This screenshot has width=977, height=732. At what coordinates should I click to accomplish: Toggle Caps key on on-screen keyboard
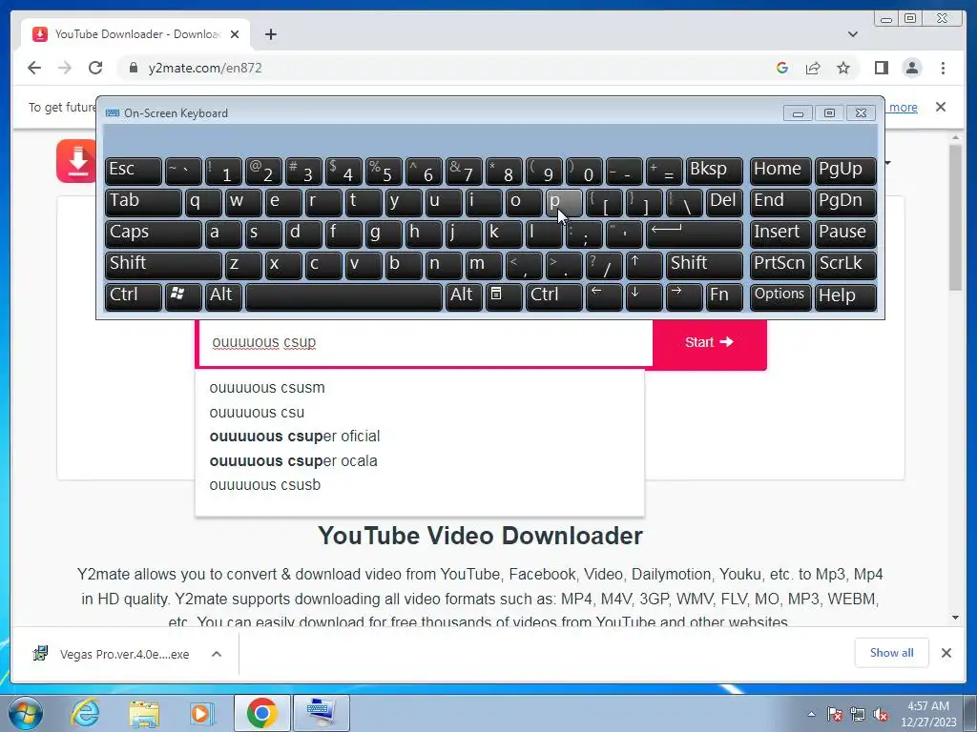pyautogui.click(x=154, y=234)
